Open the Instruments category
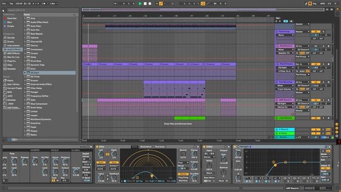 click(13, 45)
